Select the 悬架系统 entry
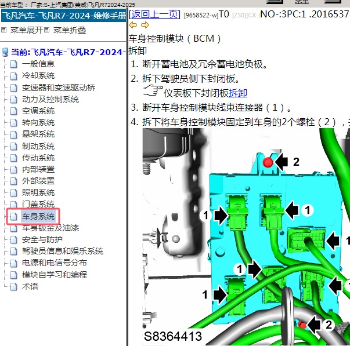 (x=38, y=134)
